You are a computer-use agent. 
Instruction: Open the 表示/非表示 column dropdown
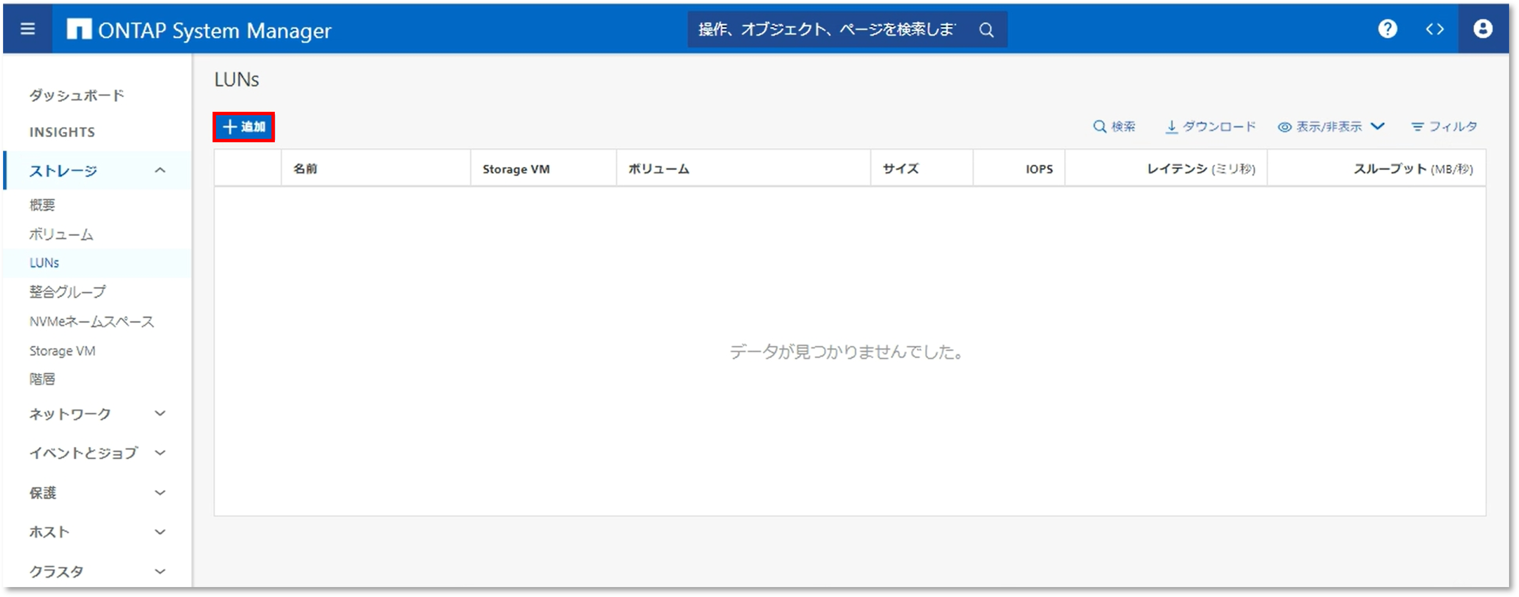tap(1331, 127)
